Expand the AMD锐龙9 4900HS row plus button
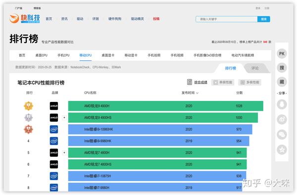This screenshot has height=195, width=297. click(64, 118)
